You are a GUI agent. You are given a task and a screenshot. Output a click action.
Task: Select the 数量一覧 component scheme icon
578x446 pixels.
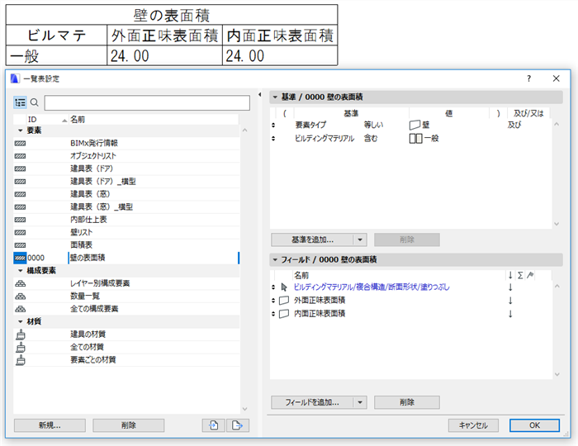[21, 297]
